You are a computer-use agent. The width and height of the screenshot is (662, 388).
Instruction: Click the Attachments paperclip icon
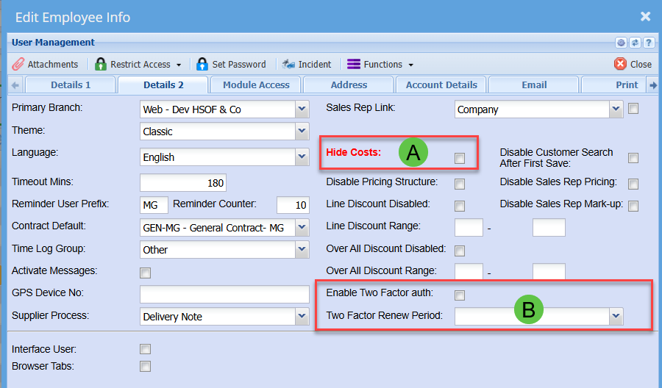point(18,64)
